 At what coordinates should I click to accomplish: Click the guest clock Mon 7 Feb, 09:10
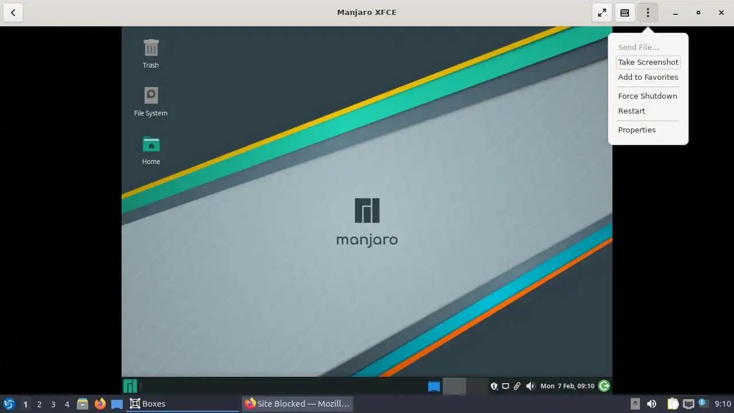pos(567,386)
